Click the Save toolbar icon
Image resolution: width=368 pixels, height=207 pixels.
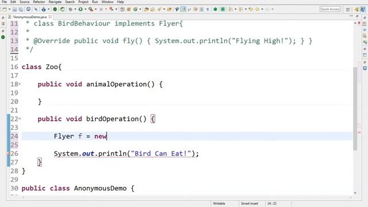click(x=14, y=9)
